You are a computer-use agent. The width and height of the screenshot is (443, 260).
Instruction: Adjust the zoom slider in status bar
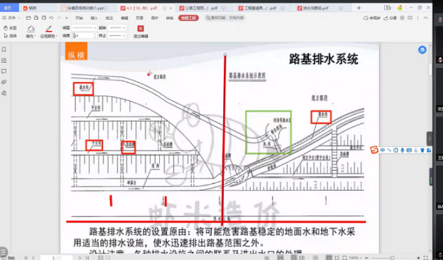coord(392,258)
